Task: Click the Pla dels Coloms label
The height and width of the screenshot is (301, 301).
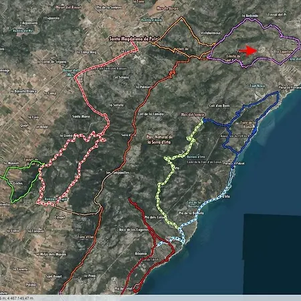Action: click(x=155, y=217)
